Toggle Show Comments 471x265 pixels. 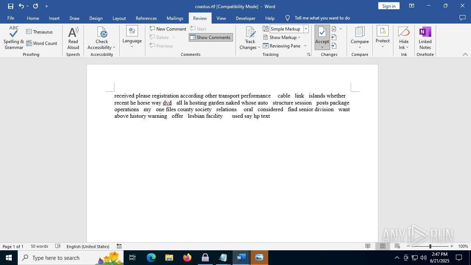pos(210,37)
